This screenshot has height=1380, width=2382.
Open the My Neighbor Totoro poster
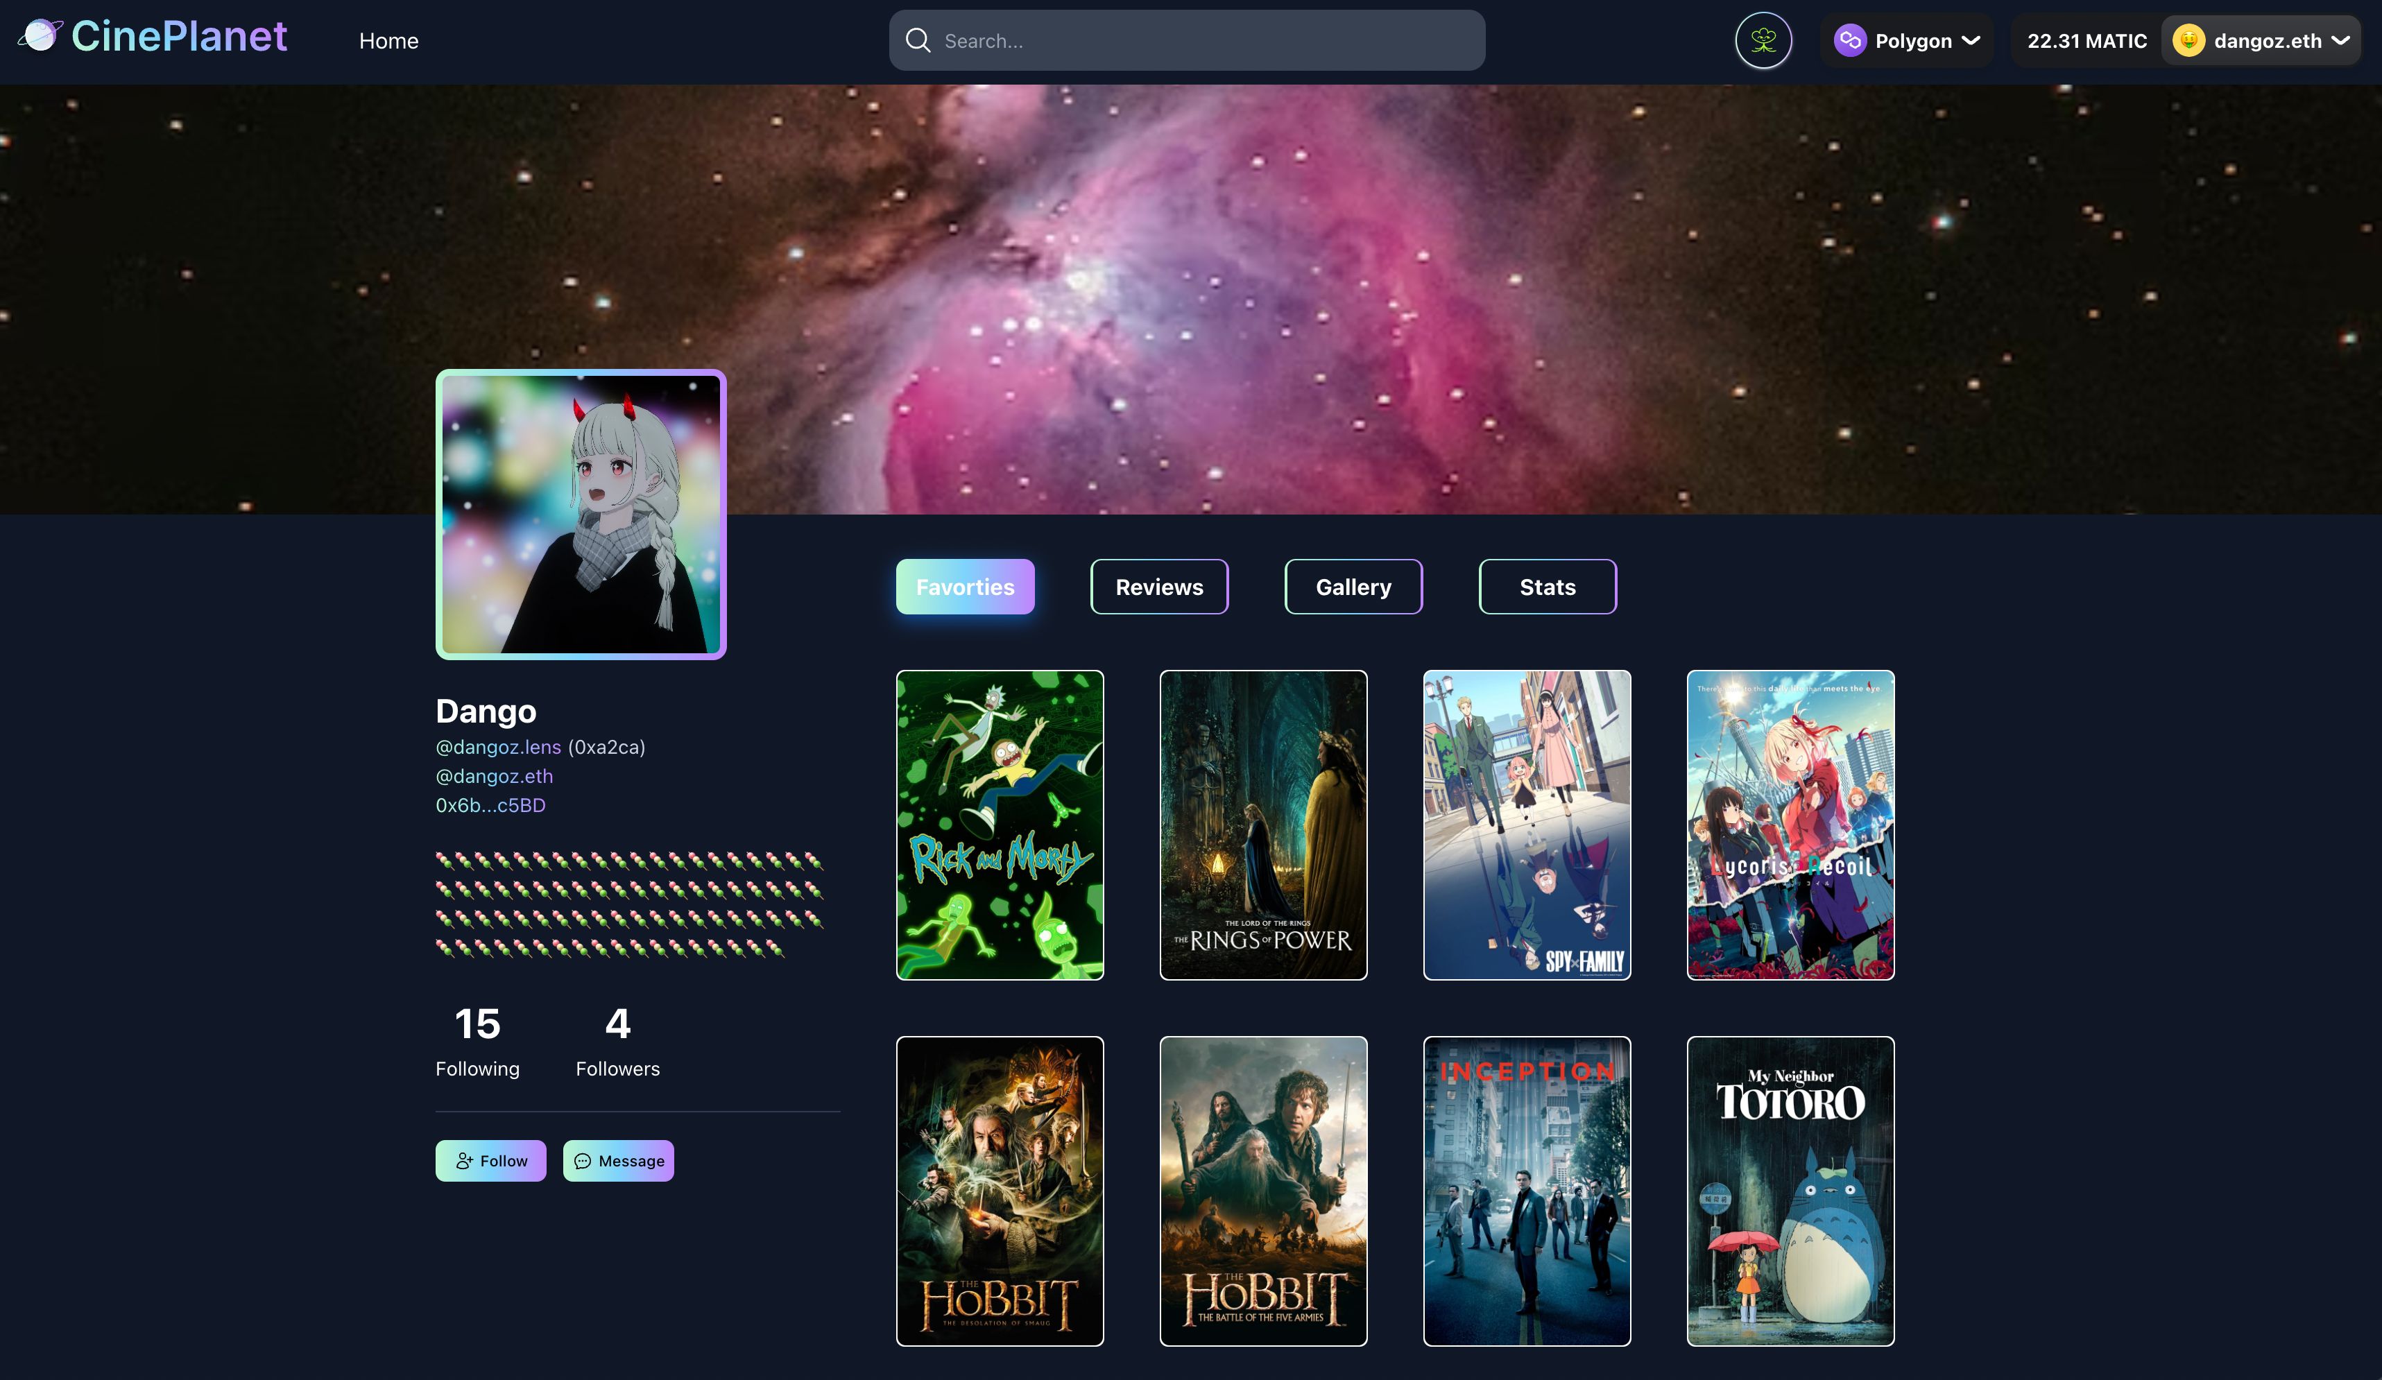tap(1790, 1191)
